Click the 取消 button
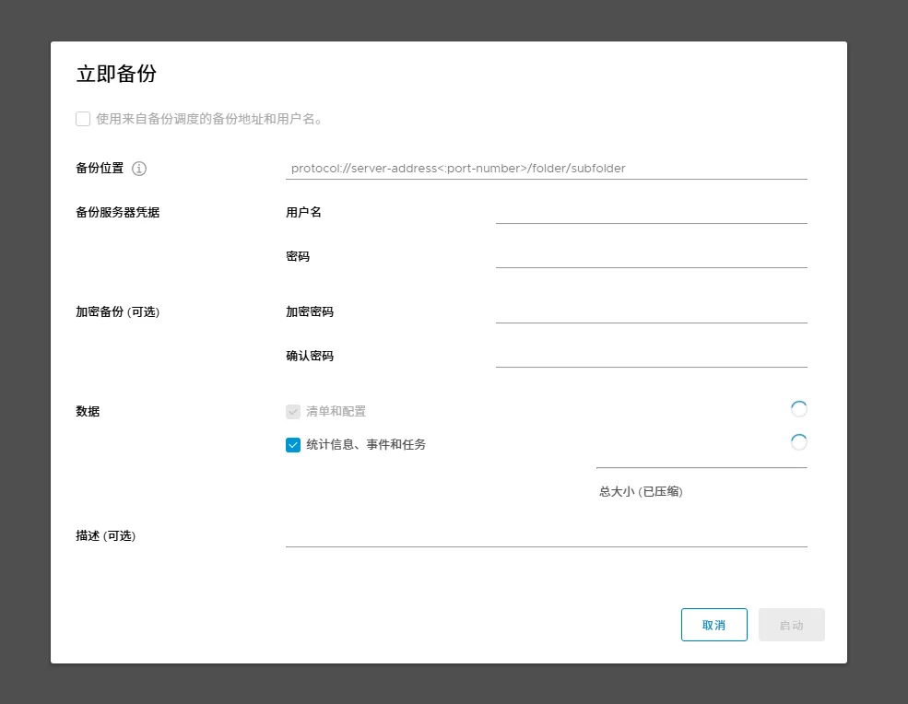Screen dimensions: 908x704 pos(714,625)
